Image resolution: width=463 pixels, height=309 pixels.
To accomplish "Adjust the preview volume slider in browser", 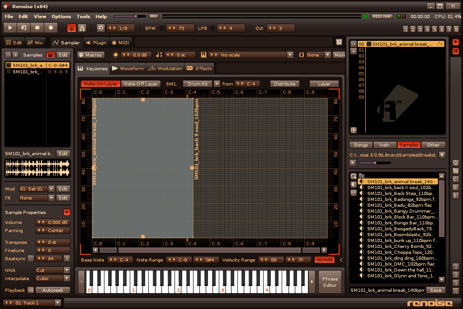I will (x=375, y=163).
